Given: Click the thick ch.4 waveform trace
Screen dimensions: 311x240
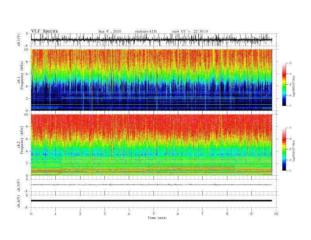Looking at the screenshot, I should click(x=151, y=201).
